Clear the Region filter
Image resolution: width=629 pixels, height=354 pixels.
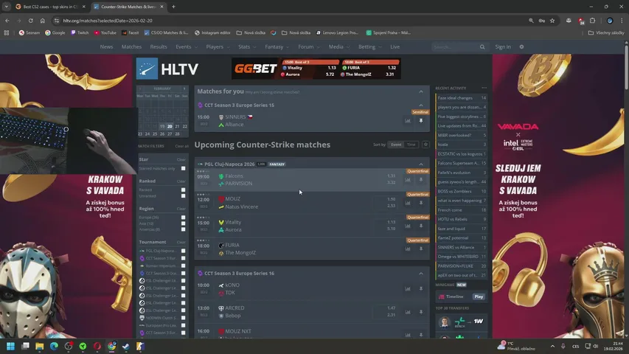pos(181,209)
